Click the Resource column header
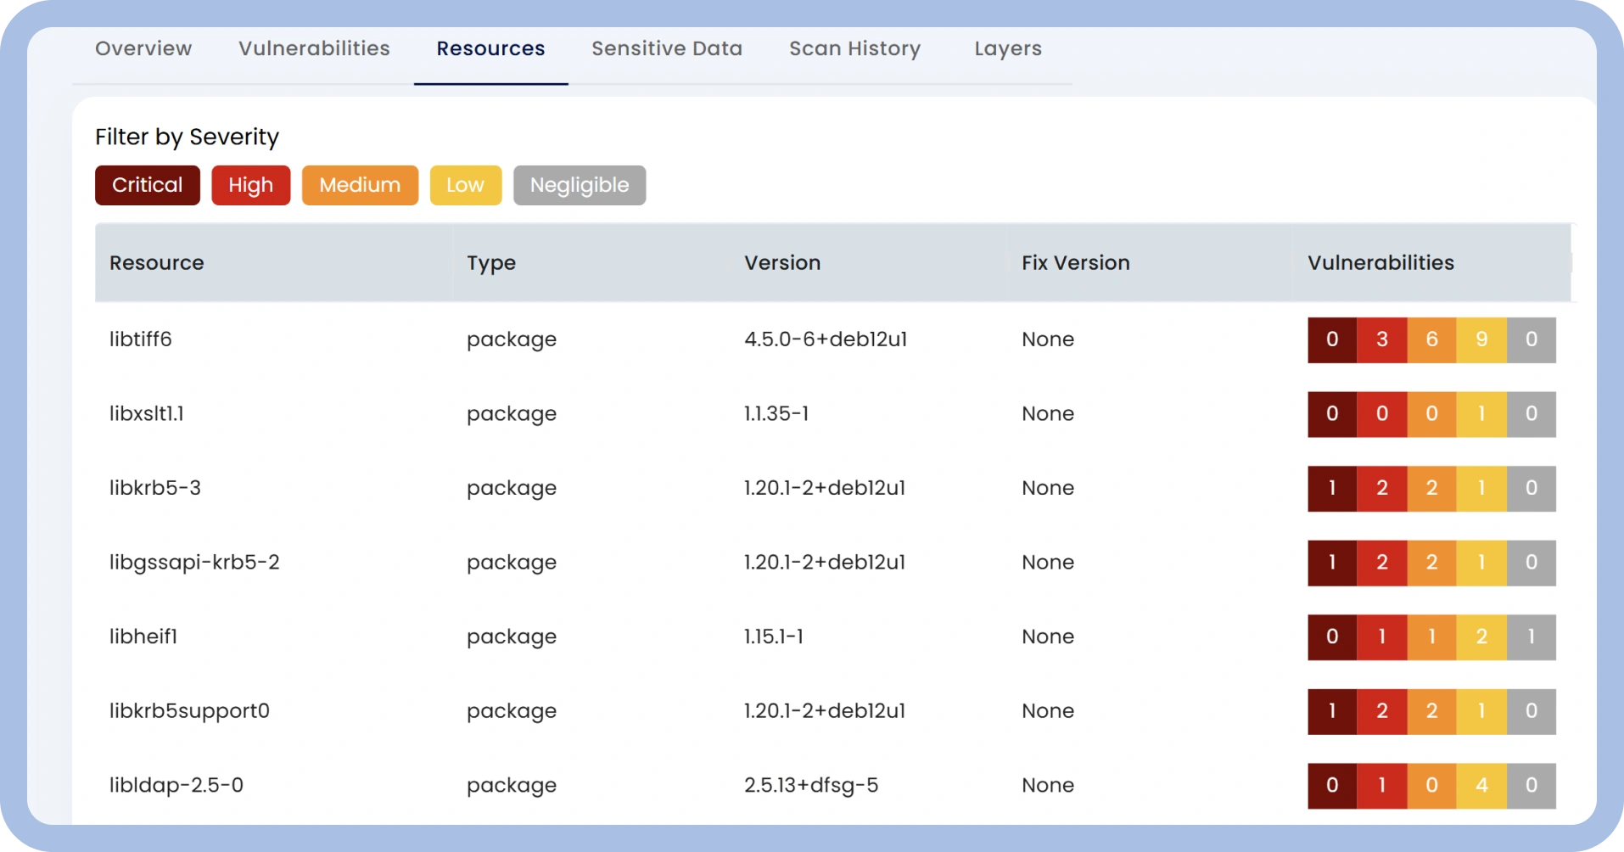Screen dimensions: 1624x852 pyautogui.click(x=156, y=263)
